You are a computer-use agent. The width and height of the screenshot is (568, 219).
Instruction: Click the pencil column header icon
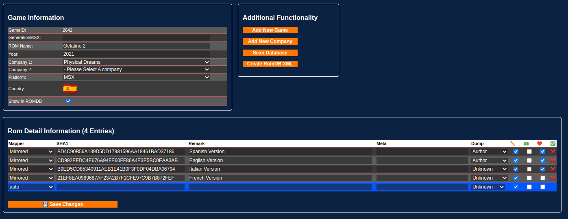coord(513,143)
